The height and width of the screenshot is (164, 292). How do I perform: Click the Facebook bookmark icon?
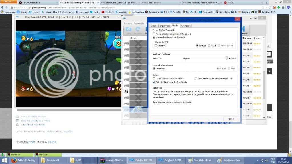click(77, 12)
